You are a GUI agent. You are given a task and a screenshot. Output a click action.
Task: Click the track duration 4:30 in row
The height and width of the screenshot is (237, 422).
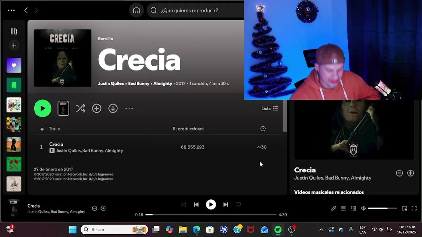[x=262, y=147]
